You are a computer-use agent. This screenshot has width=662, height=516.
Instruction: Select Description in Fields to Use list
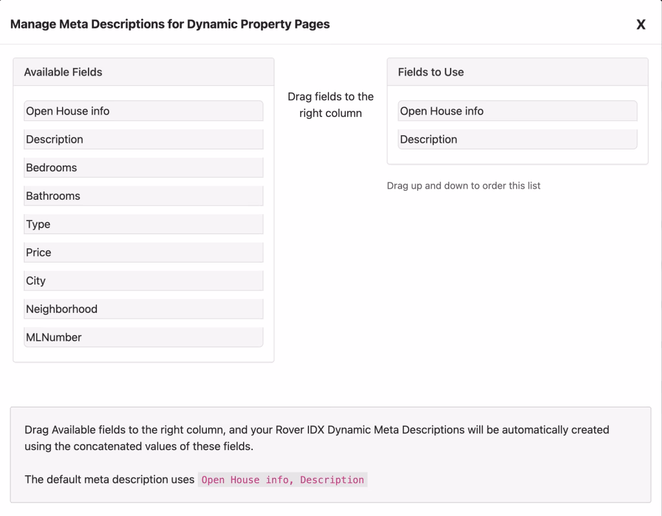[x=517, y=140]
